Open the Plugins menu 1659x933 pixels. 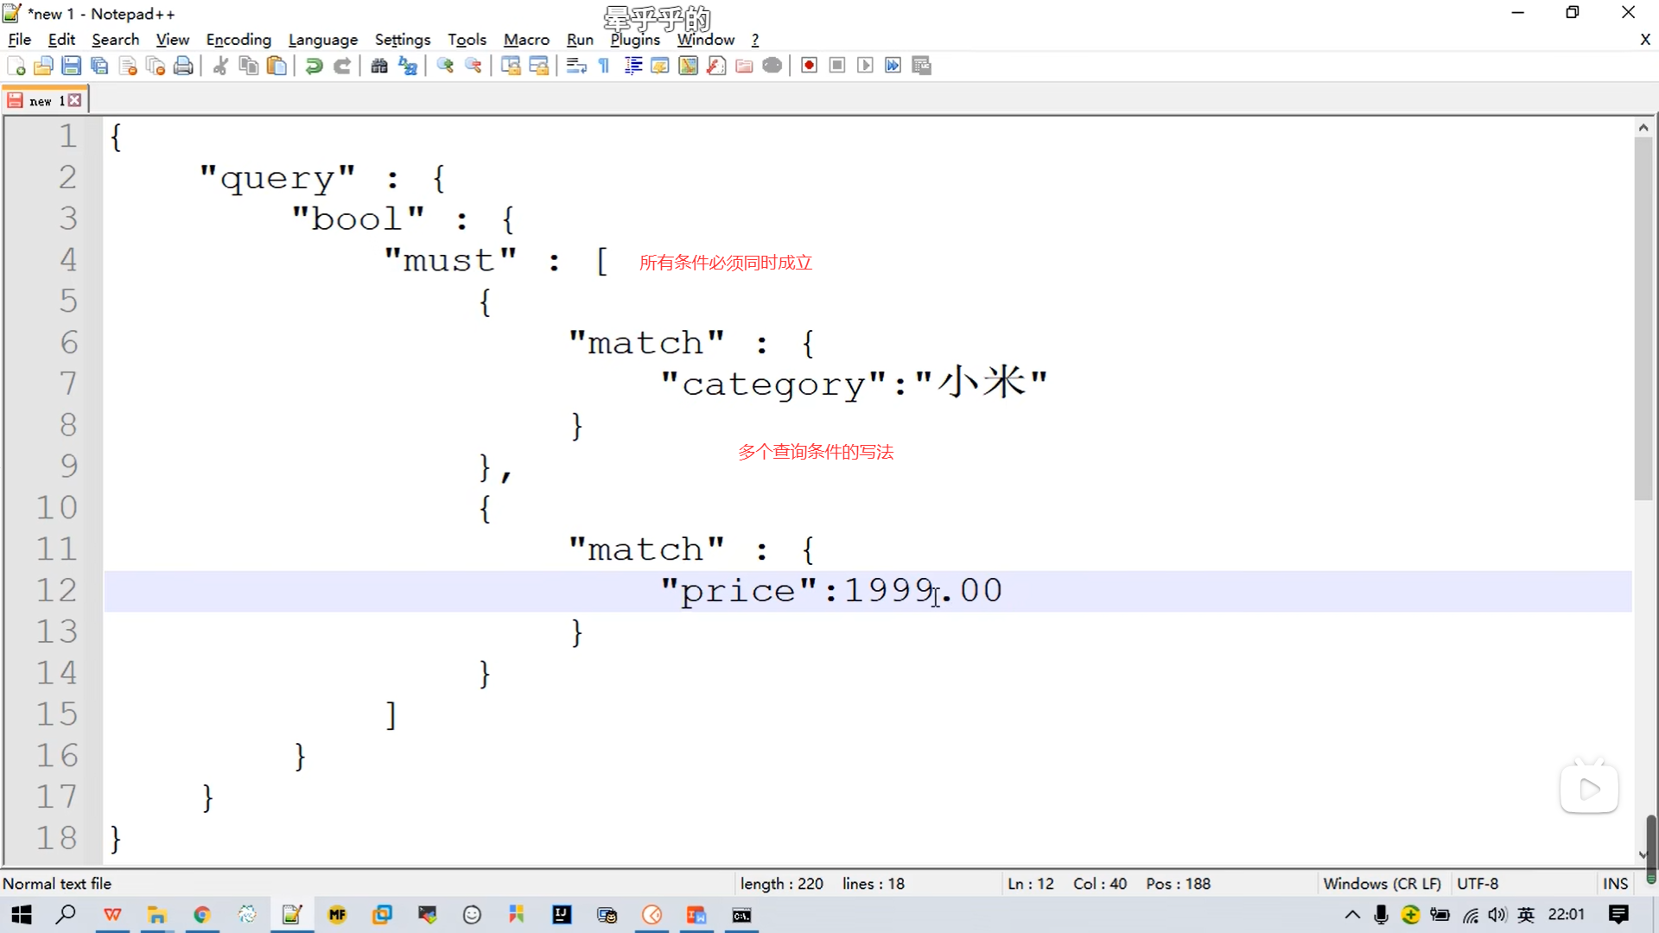[635, 40]
